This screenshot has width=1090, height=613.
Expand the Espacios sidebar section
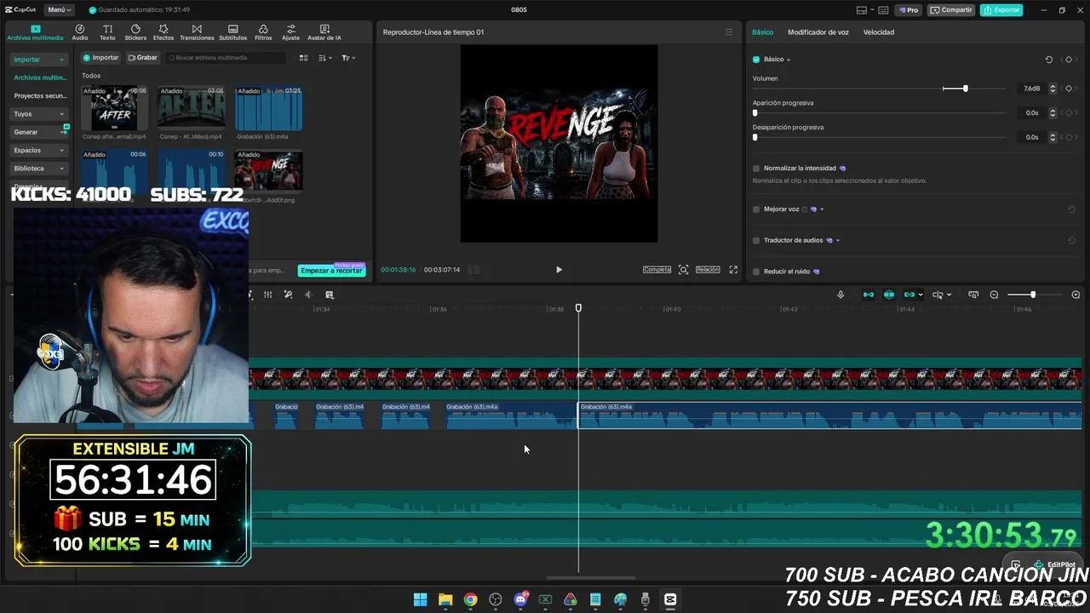61,151
